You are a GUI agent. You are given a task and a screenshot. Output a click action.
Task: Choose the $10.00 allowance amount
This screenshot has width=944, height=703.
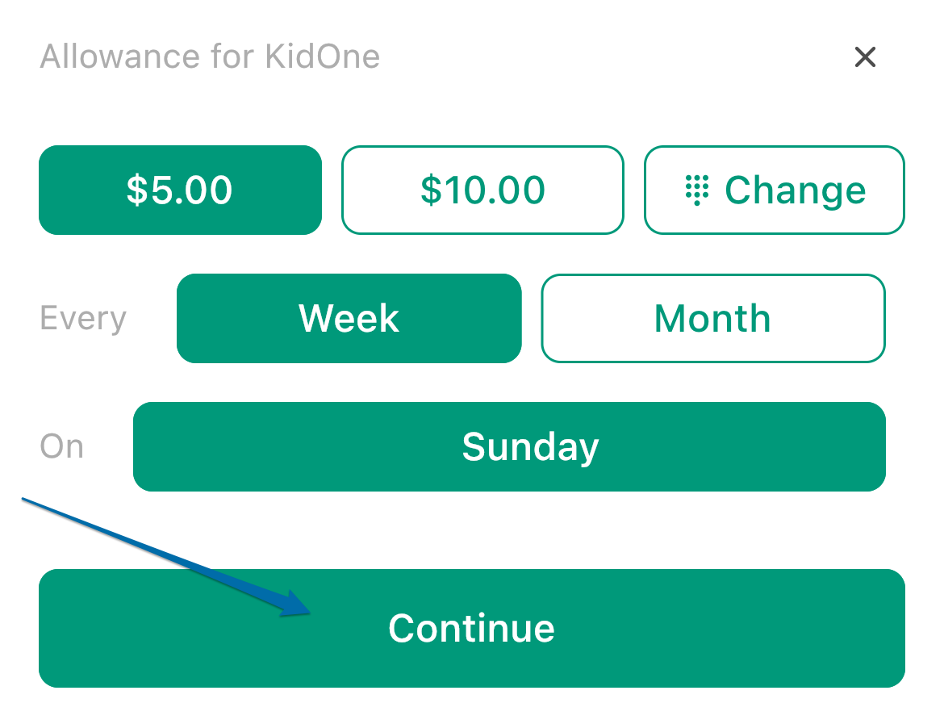tap(482, 190)
